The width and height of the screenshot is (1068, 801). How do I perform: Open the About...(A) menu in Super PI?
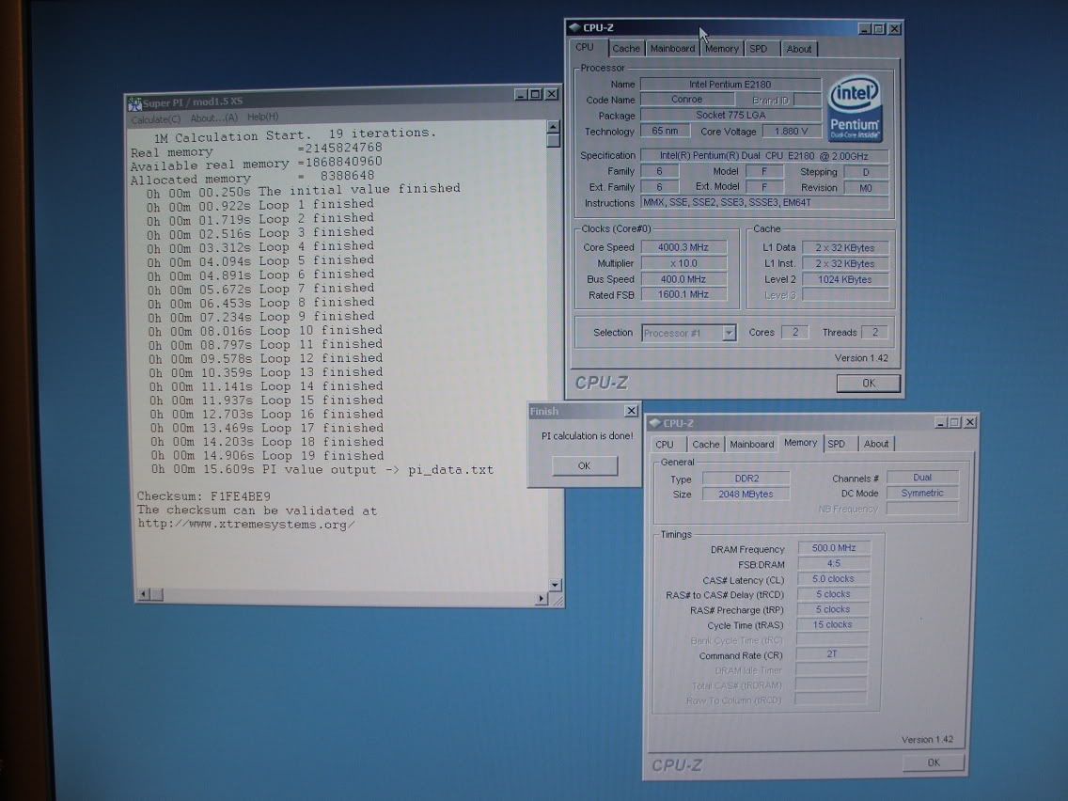point(213,118)
